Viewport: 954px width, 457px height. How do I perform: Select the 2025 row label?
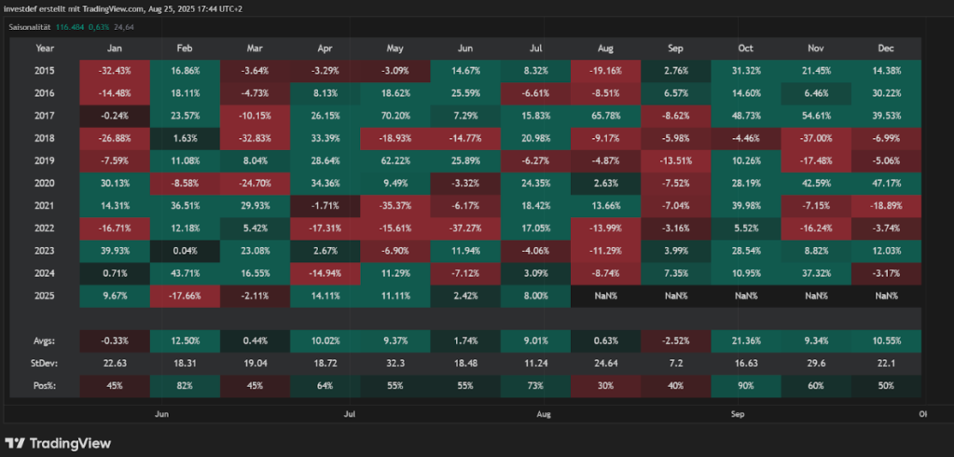click(45, 296)
